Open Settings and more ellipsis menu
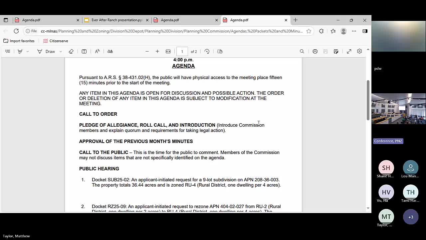The width and height of the screenshot is (426, 240). (x=354, y=31)
